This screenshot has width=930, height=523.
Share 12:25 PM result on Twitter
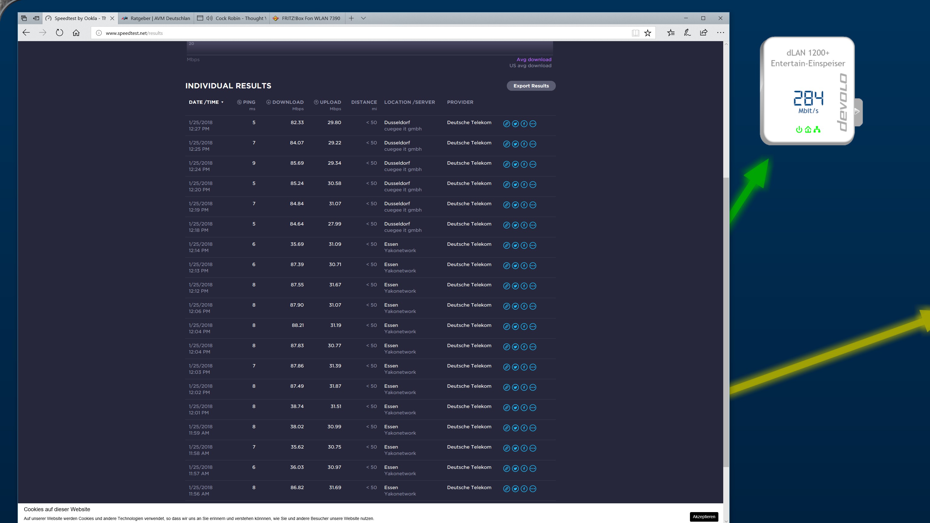pos(515,144)
